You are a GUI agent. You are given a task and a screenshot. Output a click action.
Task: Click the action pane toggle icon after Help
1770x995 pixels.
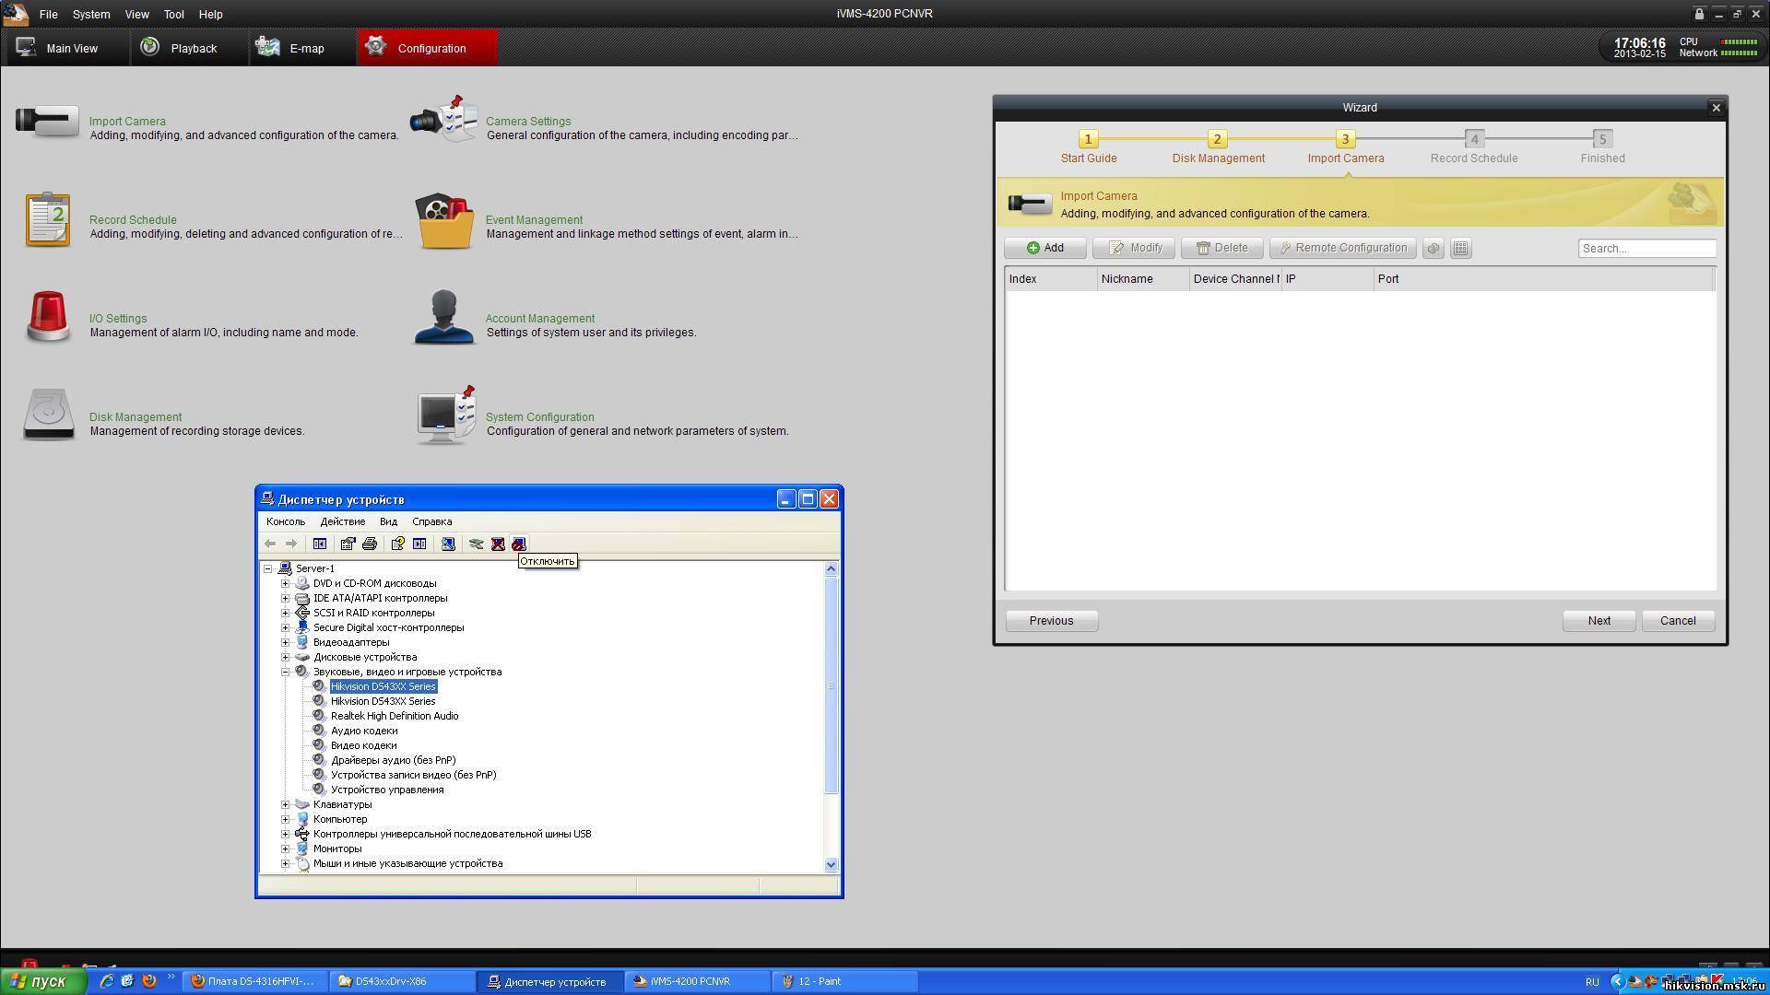419,544
